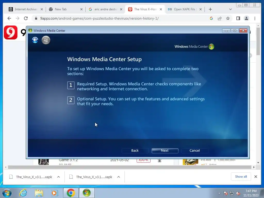Image resolution: width=264 pixels, height=198 pixels.
Task: Open Chrome tab search dropdown arrow
Action: [x=230, y=9]
